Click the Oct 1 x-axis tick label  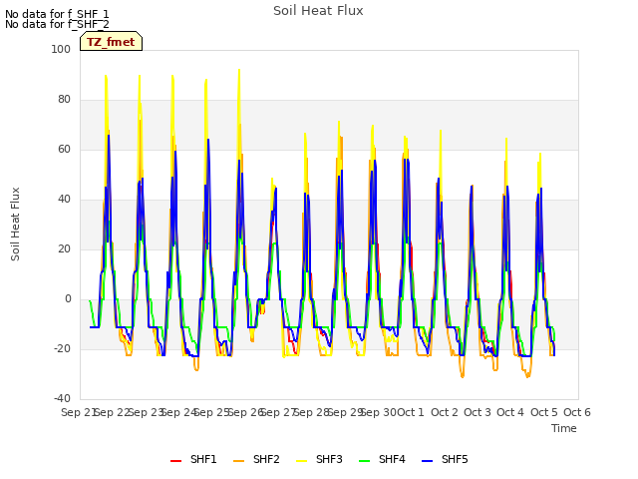411,412
